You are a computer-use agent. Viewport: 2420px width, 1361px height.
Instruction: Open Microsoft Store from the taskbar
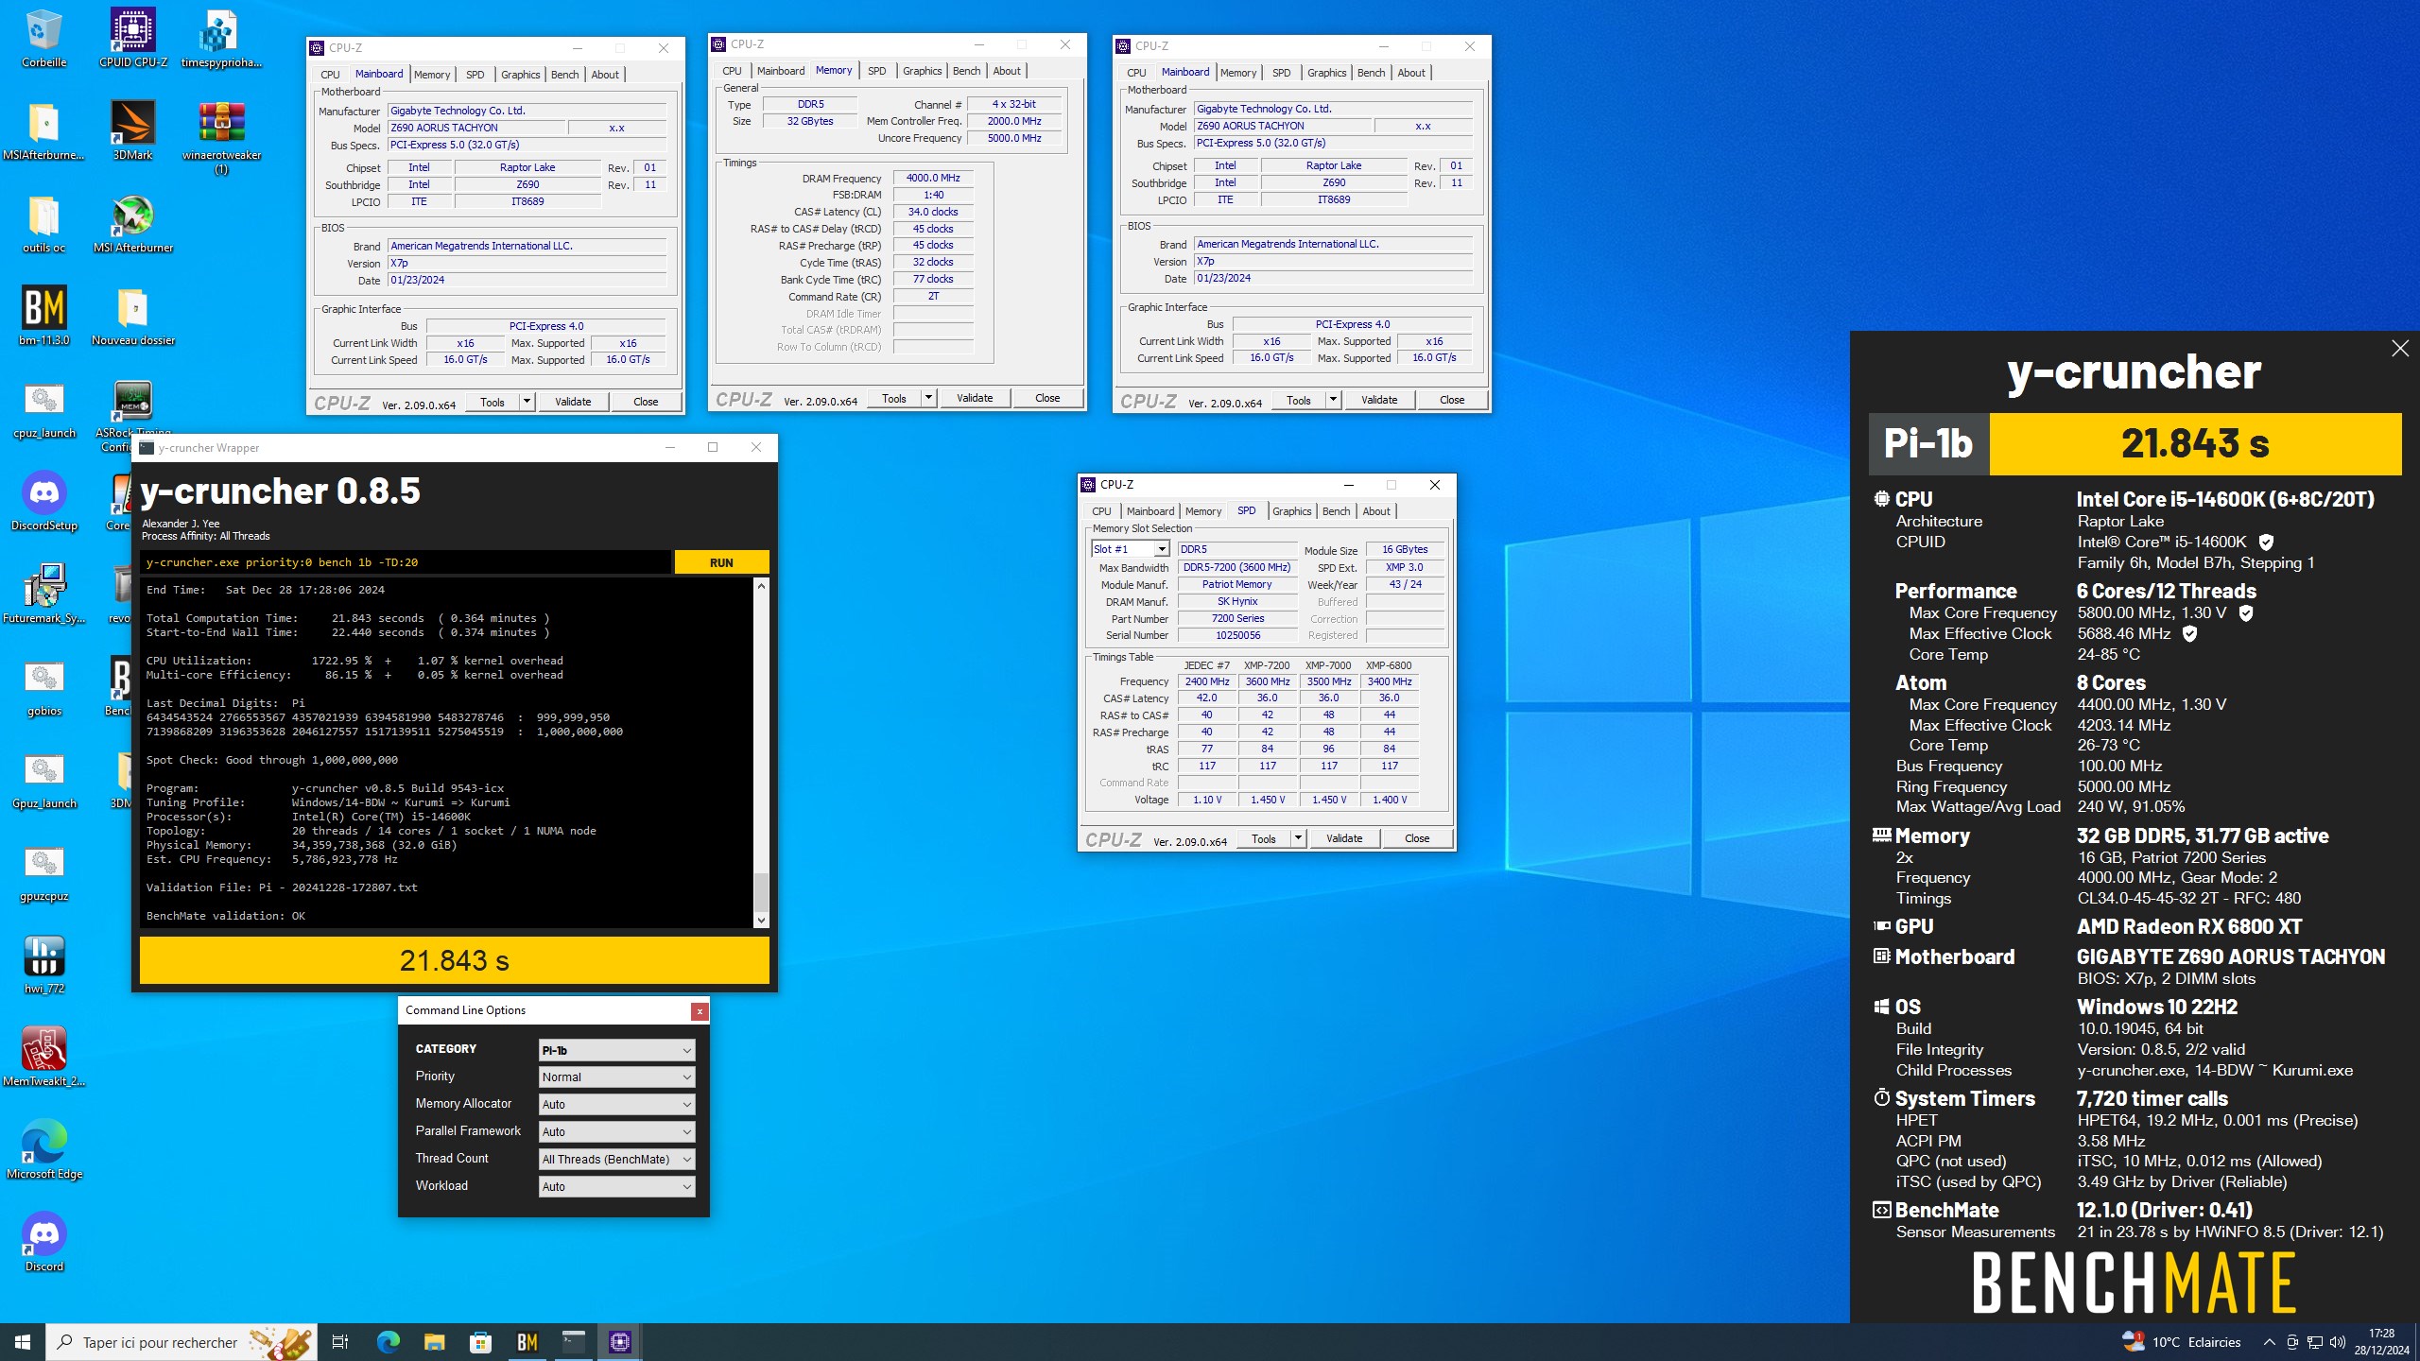480,1342
